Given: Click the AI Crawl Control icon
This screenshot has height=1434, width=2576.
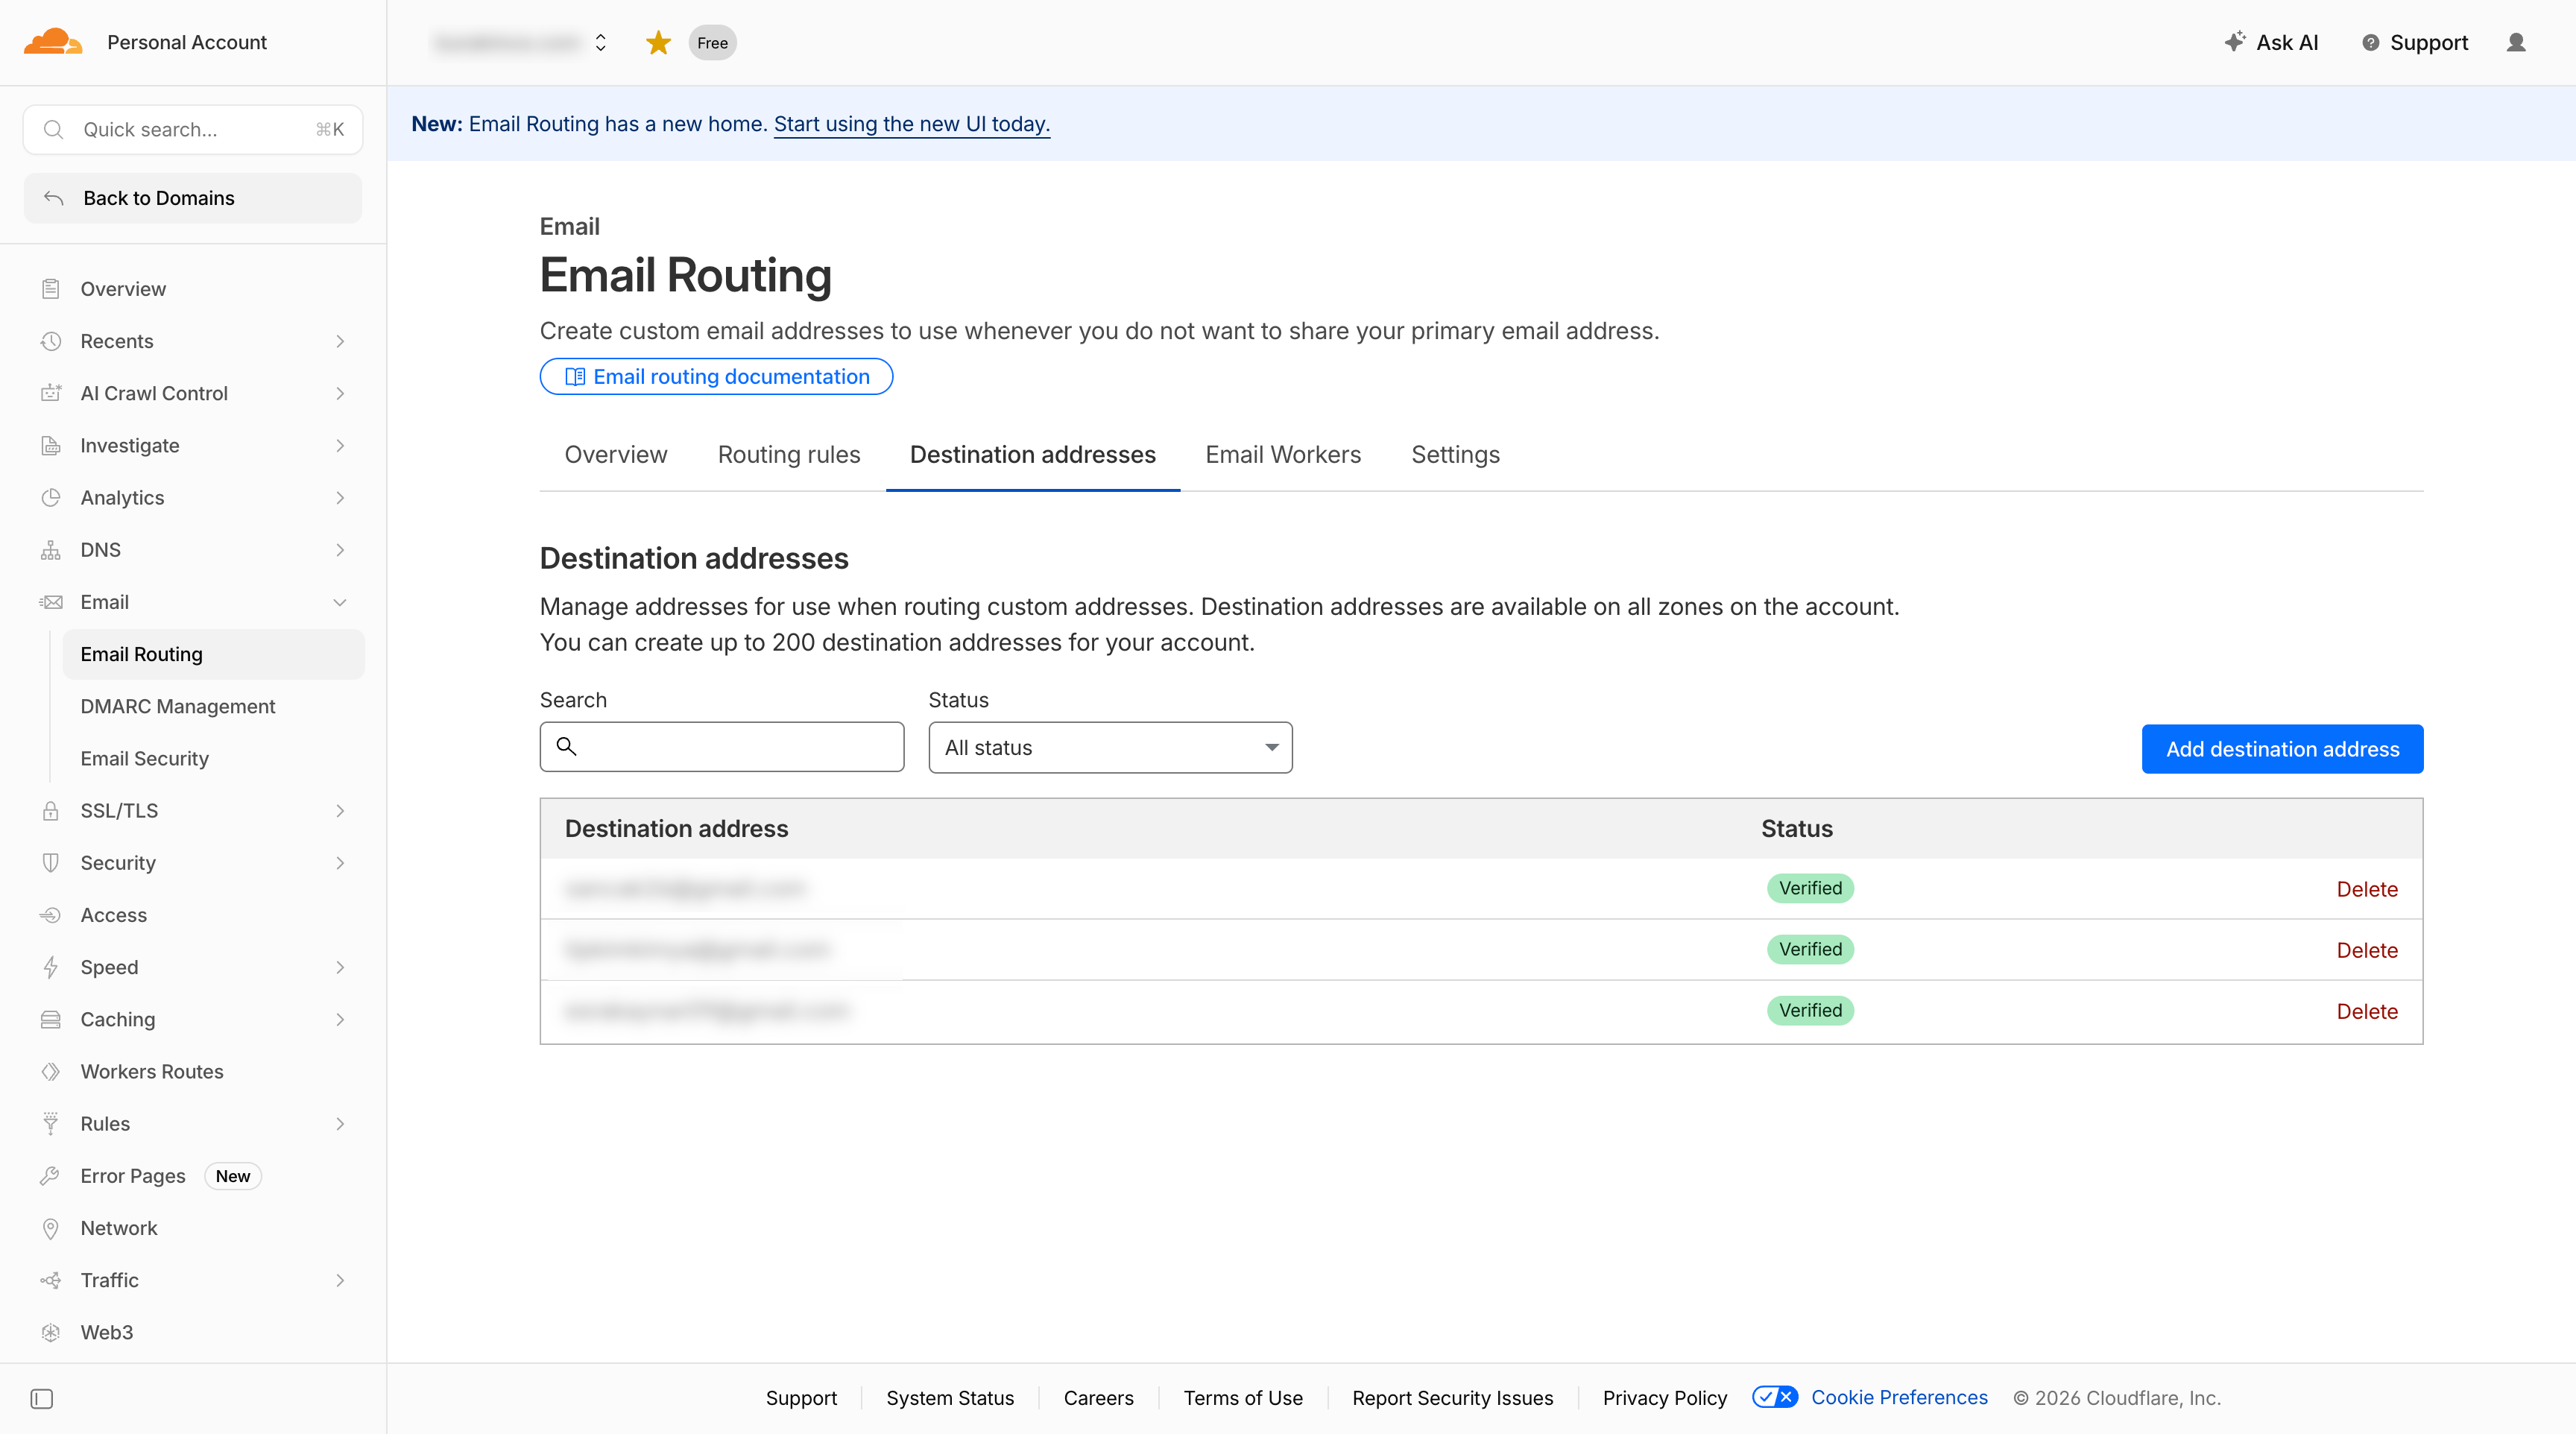Looking at the screenshot, I should [51, 393].
